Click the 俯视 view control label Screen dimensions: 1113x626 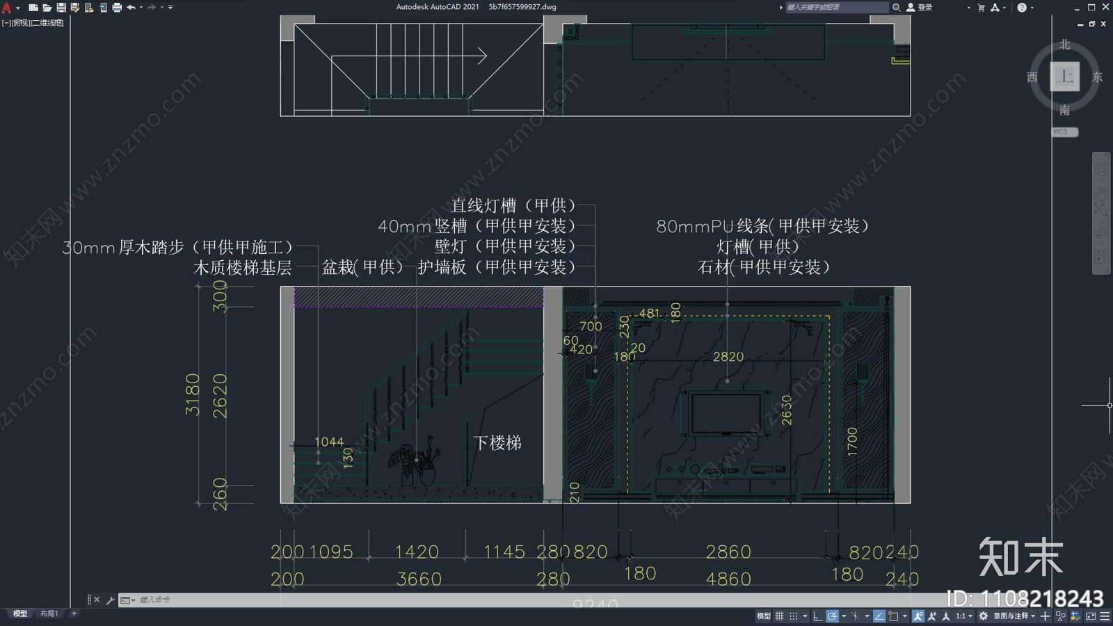tap(21, 23)
